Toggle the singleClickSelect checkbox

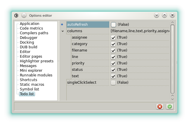pyautogui.click(x=113, y=83)
